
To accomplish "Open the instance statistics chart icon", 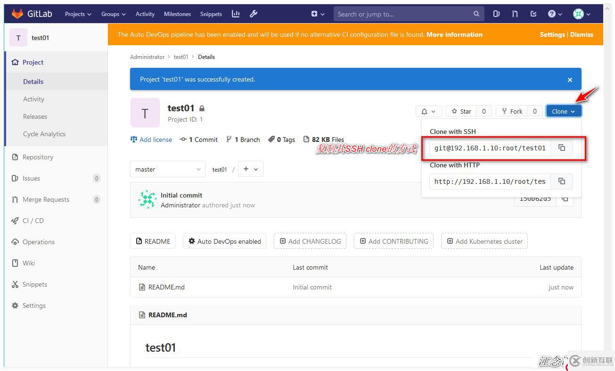I will tap(236, 14).
